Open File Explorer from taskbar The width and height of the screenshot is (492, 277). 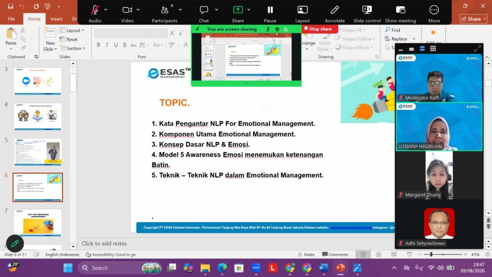(x=205, y=268)
